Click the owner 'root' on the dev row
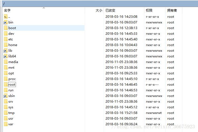Image resolution: width=198 pixels, height=132 pixels. [170, 34]
